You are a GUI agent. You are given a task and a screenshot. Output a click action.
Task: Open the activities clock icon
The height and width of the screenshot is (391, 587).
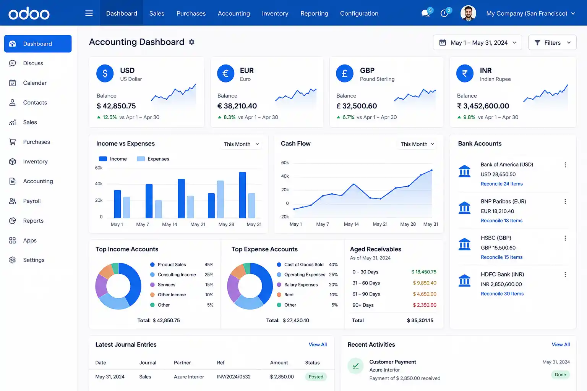(444, 13)
